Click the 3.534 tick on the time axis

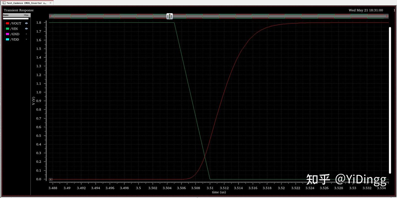tap(381, 188)
